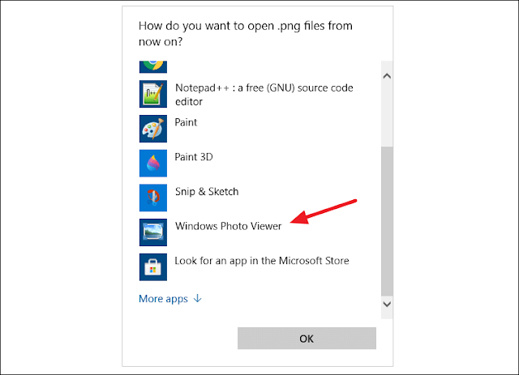Click the scrollbar down arrow
Image resolution: width=519 pixels, height=375 pixels.
coord(387,304)
